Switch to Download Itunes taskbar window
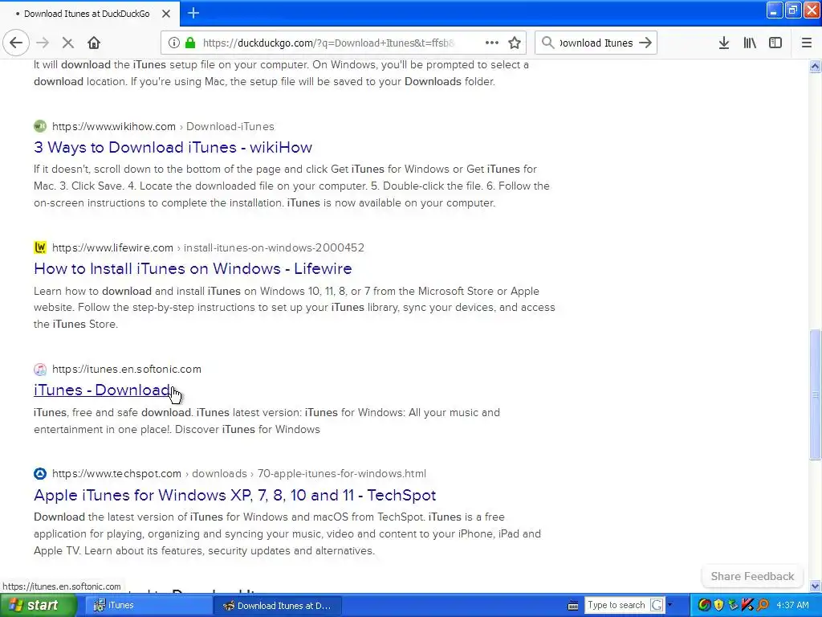The height and width of the screenshot is (617, 822). (x=278, y=606)
